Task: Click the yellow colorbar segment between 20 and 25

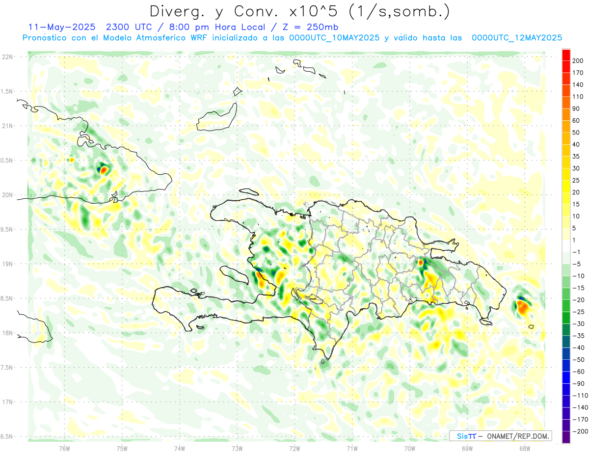Action: 566,187
